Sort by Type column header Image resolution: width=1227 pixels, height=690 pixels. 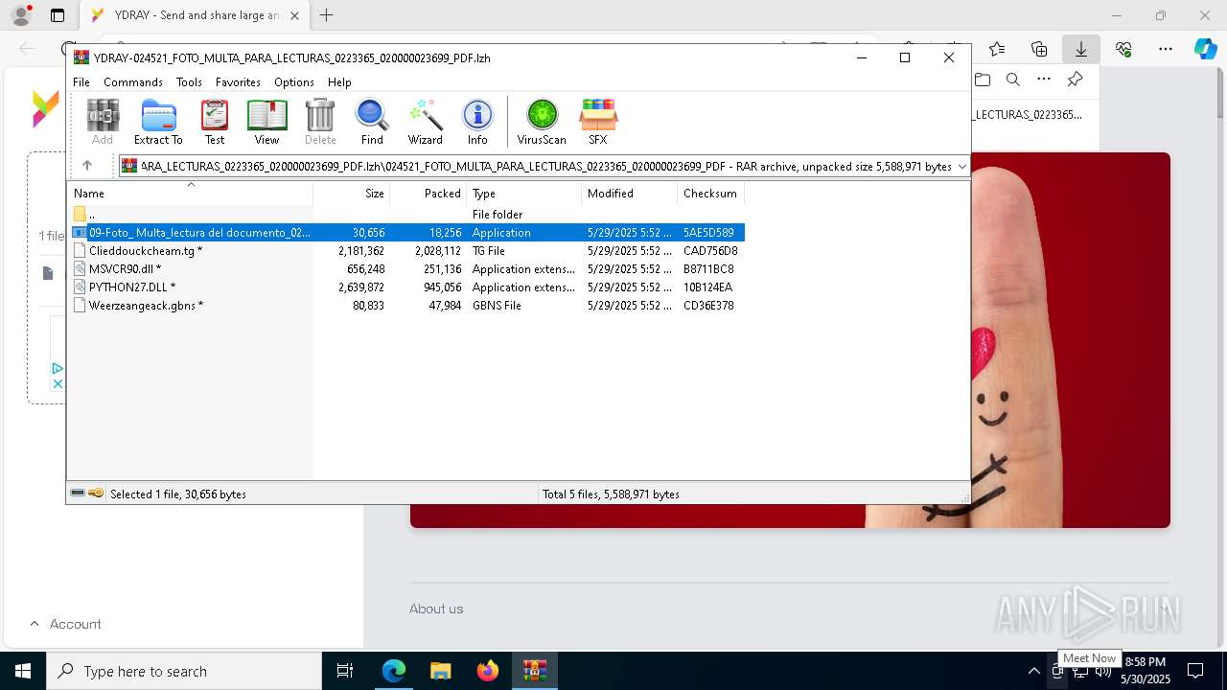coord(523,194)
